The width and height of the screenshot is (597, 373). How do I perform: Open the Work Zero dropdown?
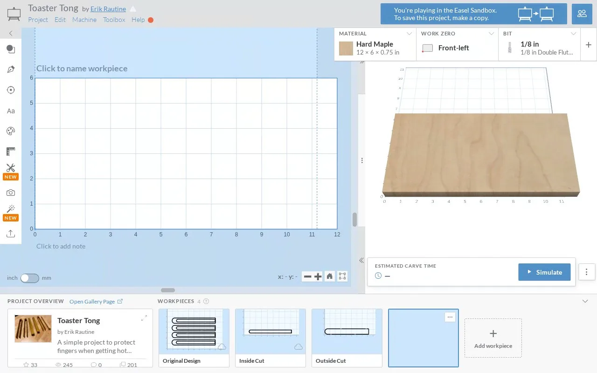click(x=458, y=45)
